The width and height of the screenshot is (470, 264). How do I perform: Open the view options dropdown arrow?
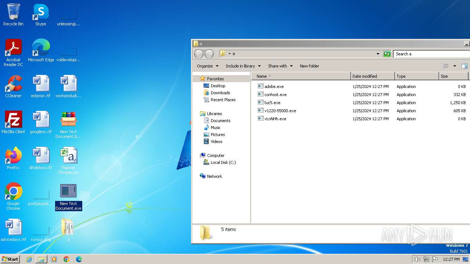(455, 66)
